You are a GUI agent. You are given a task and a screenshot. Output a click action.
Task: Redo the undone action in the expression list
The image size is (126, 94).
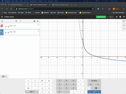pos(20,21)
